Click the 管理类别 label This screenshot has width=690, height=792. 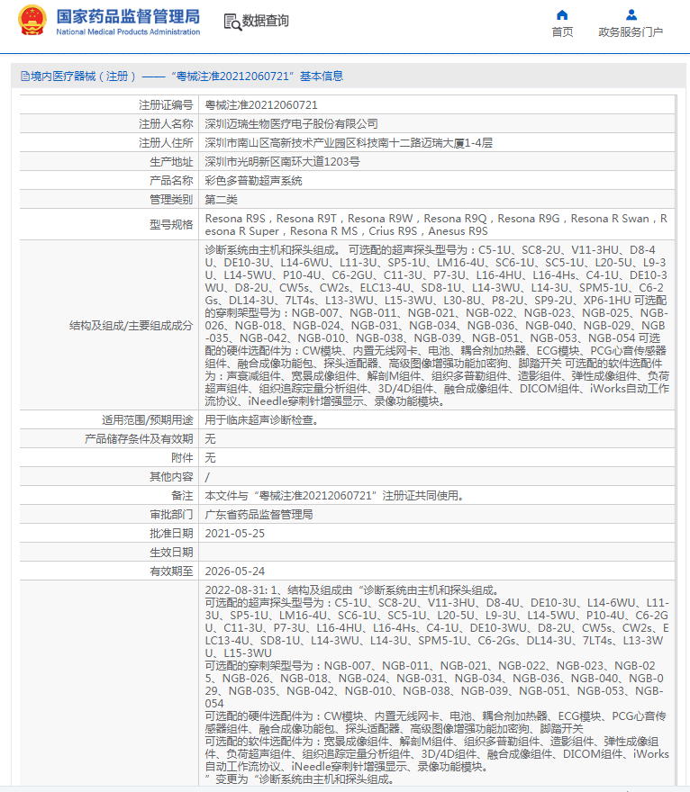point(171,200)
